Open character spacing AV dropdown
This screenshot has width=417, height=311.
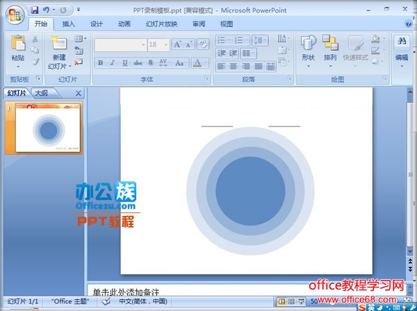point(165,63)
